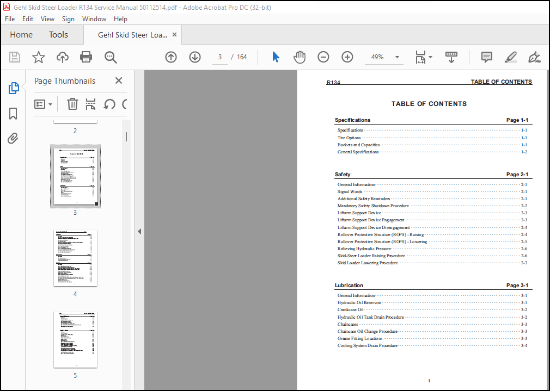Select page 3 thumbnail

pyautogui.click(x=75, y=176)
